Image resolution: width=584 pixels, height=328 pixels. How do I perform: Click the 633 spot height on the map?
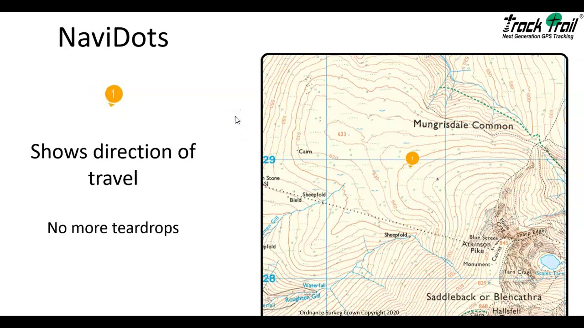click(342, 134)
